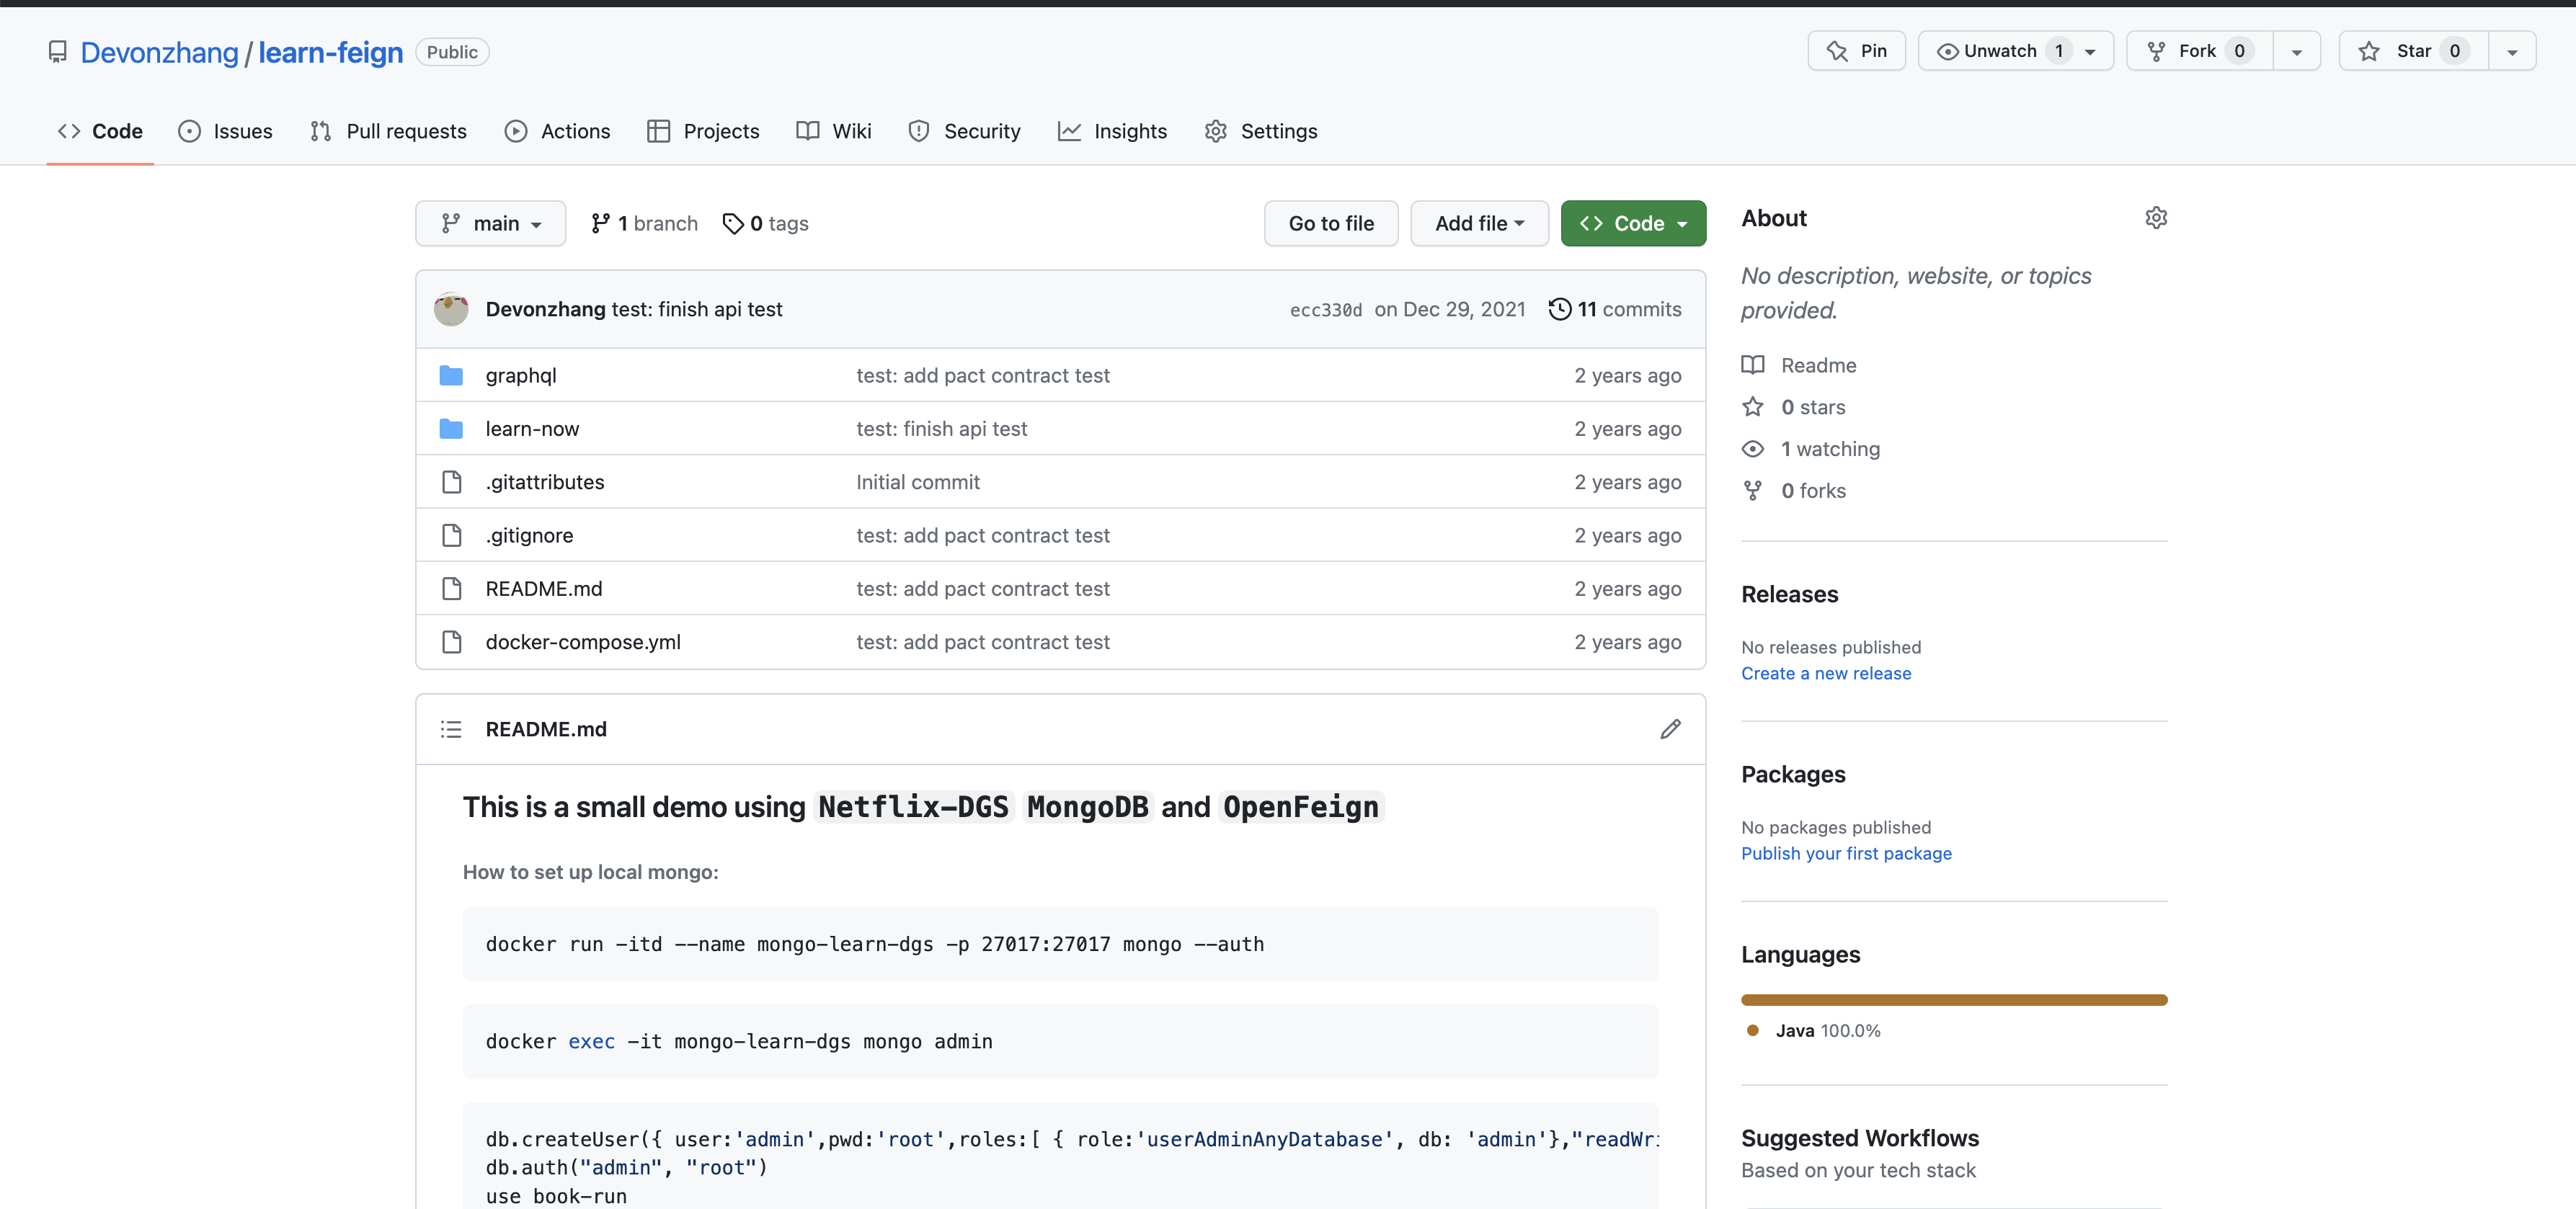Click the learn-feign repository name link
This screenshot has height=1209, width=2576.
(x=330, y=52)
